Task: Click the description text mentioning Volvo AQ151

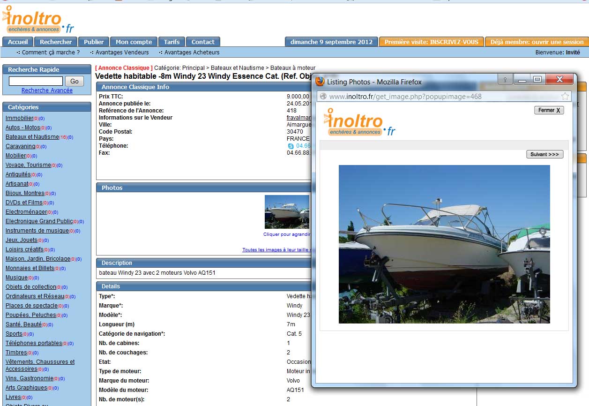Action: (x=157, y=273)
